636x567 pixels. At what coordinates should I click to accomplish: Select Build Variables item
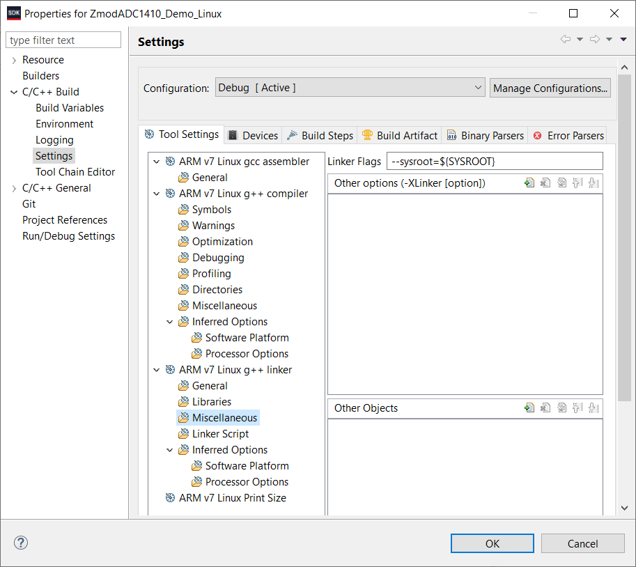pos(70,108)
